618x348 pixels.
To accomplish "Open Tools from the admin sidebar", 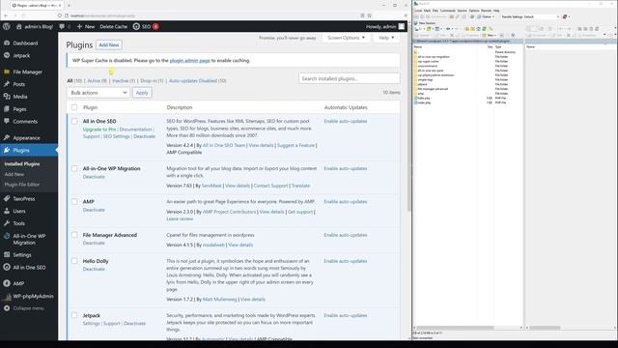I will point(19,223).
